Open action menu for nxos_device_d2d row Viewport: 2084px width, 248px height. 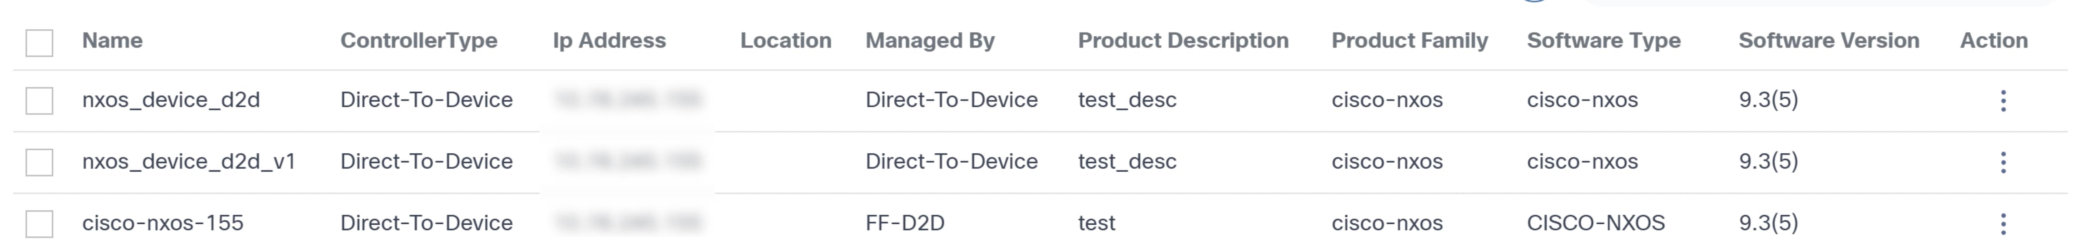2003,101
